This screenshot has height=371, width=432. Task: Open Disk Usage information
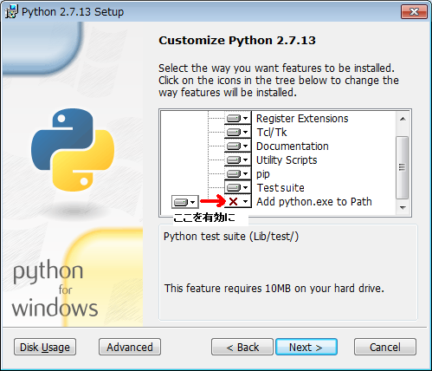[x=45, y=347]
